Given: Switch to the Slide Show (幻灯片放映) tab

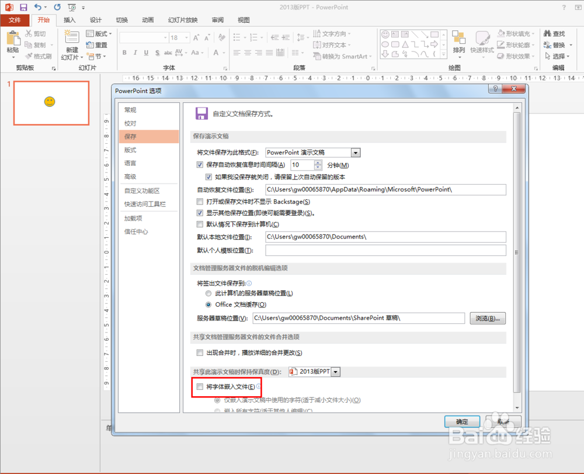Looking at the screenshot, I should coord(182,20).
